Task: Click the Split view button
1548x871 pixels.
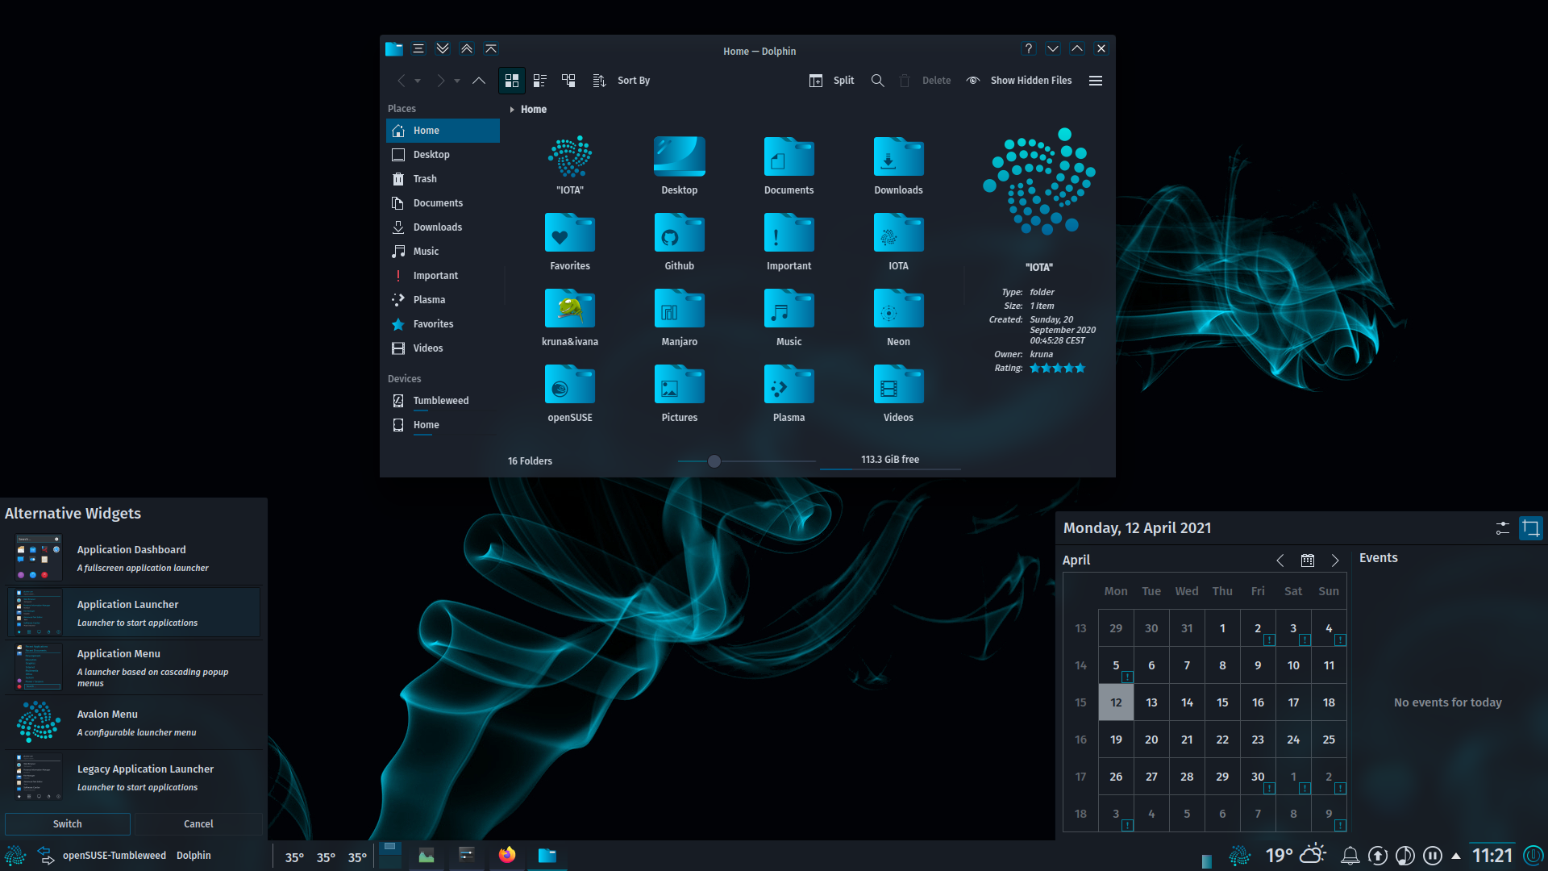Action: pos(831,81)
